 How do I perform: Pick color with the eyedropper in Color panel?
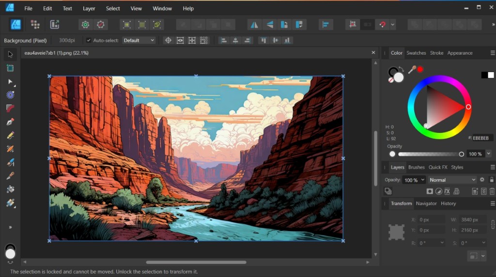coord(412,70)
